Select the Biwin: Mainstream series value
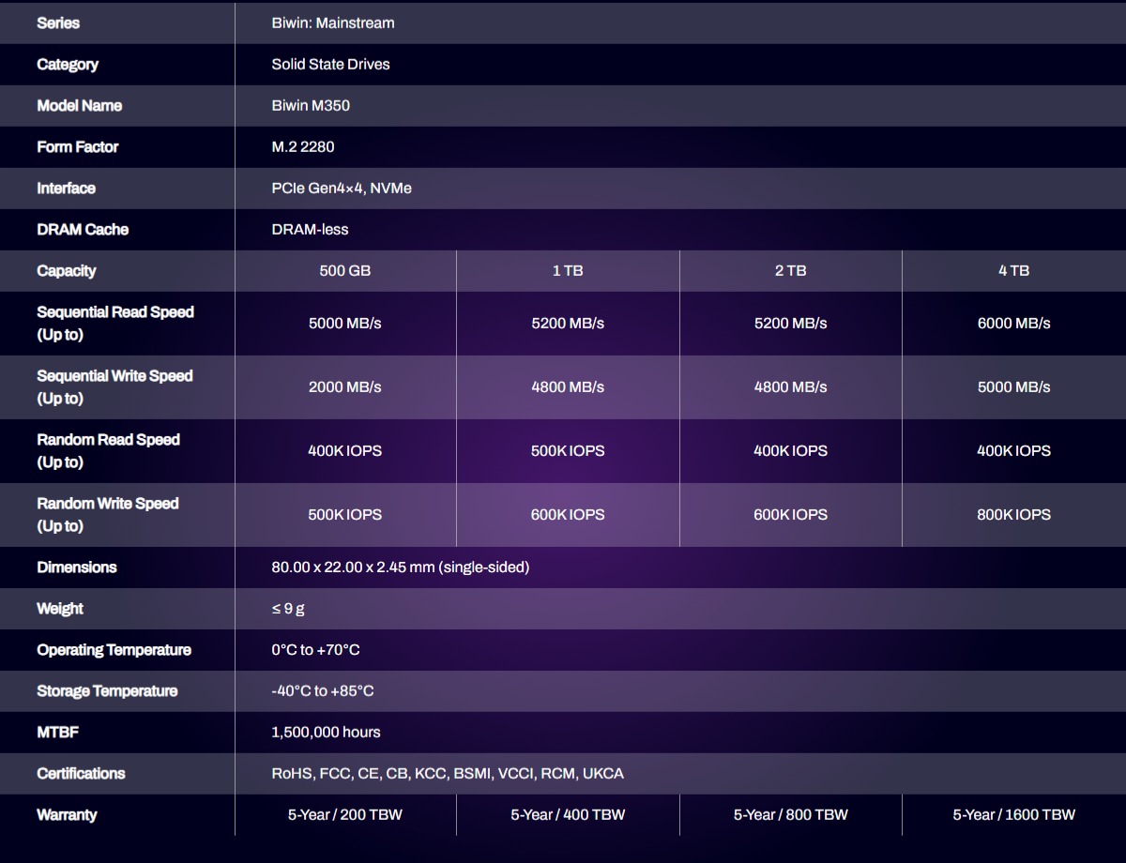The width and height of the screenshot is (1126, 863). [333, 23]
